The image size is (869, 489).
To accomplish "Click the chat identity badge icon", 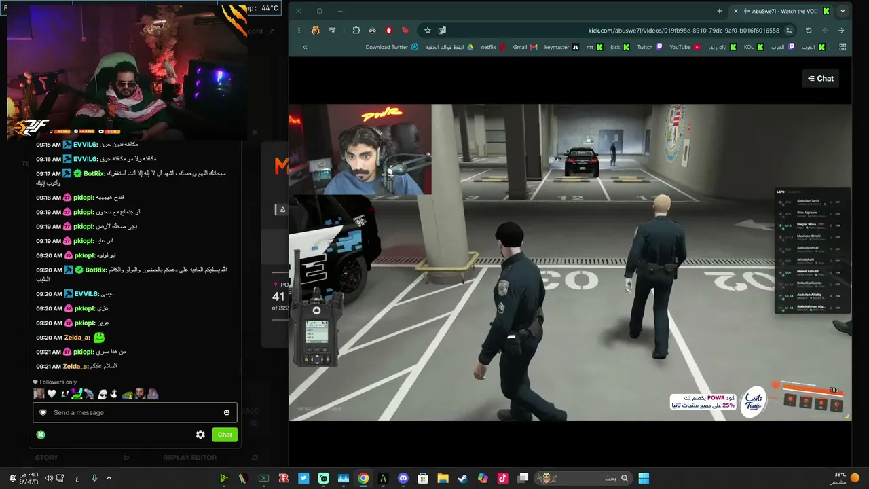I will 43,412.
